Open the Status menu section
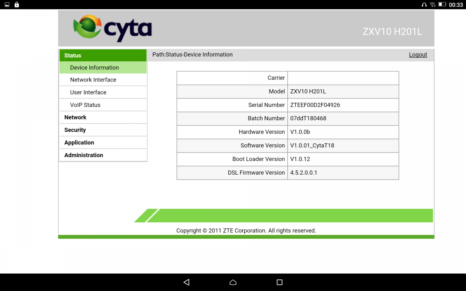 [x=103, y=55]
